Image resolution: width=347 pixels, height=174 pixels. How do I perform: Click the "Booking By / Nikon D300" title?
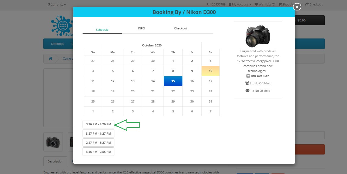pyautogui.click(x=184, y=12)
